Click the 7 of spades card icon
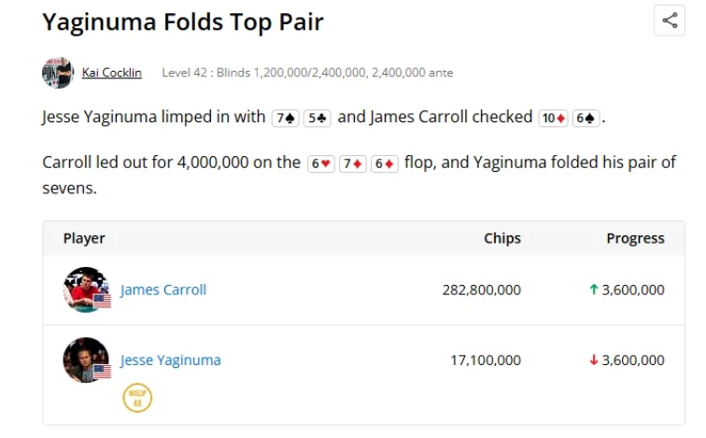 click(x=285, y=118)
